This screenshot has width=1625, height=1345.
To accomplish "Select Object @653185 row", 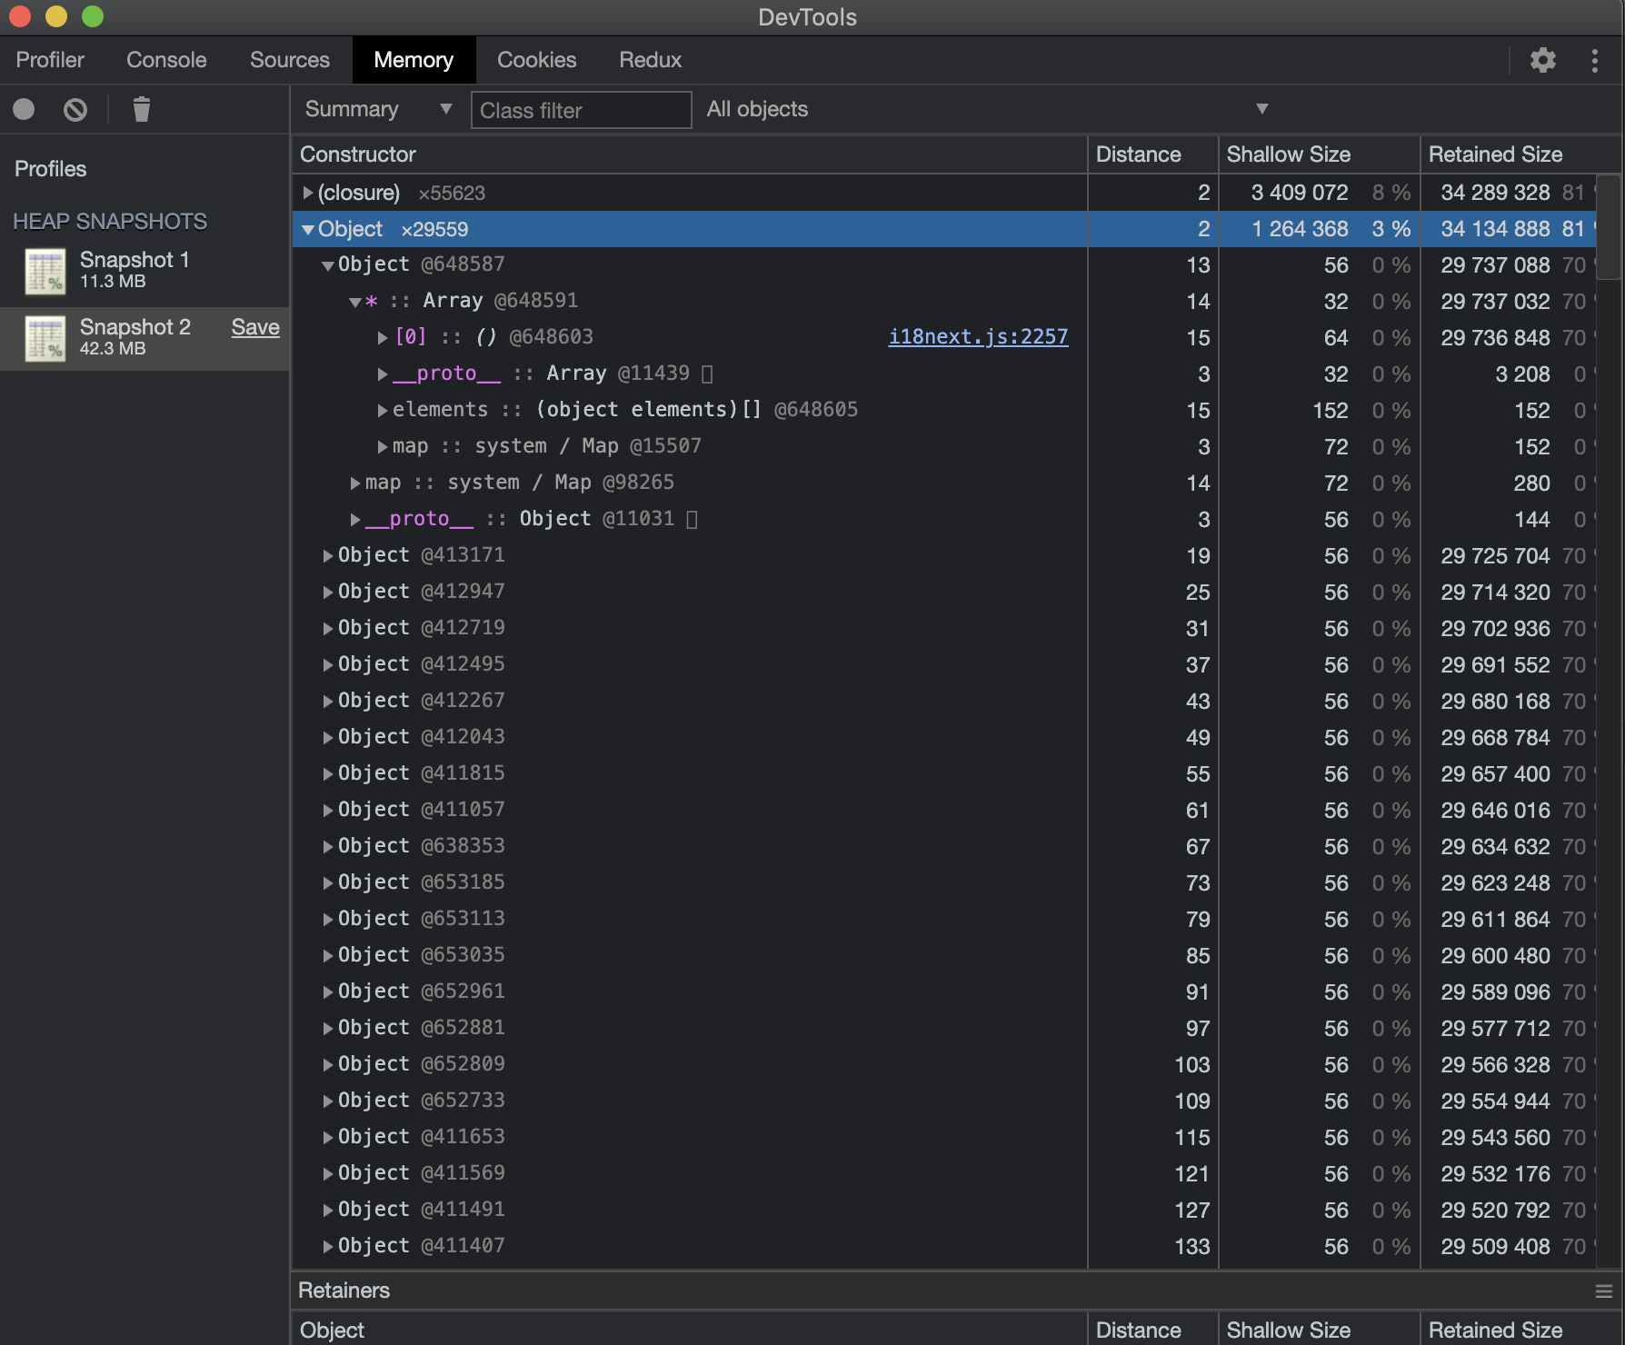I will click(944, 882).
